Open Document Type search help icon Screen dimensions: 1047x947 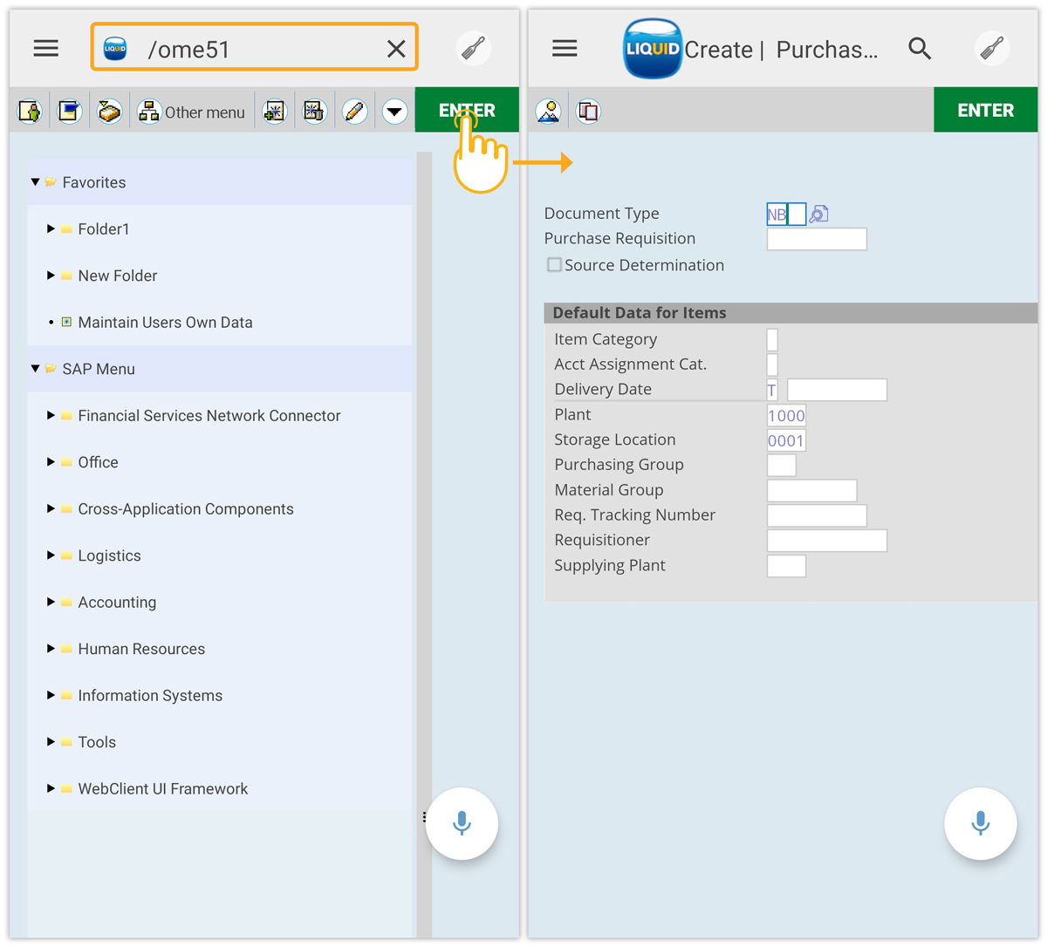click(818, 214)
